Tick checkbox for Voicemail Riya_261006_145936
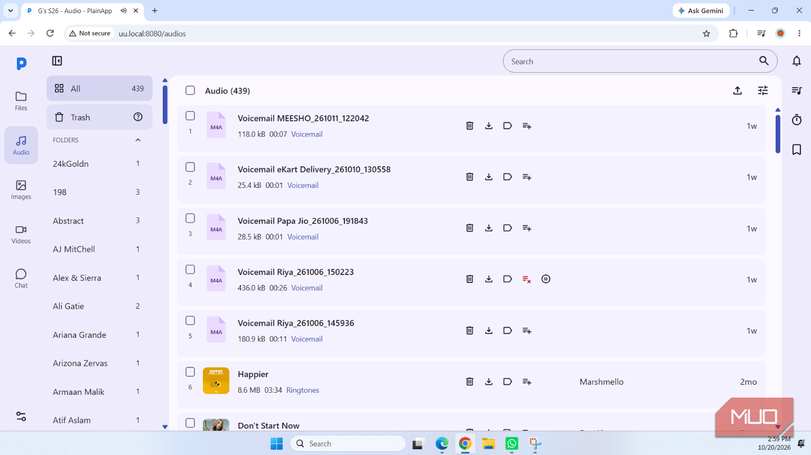Screen dimensions: 811x455 click(x=190, y=320)
